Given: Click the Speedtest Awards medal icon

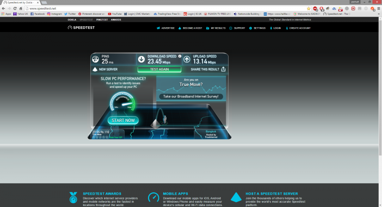Looking at the screenshot, I should coord(73,197).
